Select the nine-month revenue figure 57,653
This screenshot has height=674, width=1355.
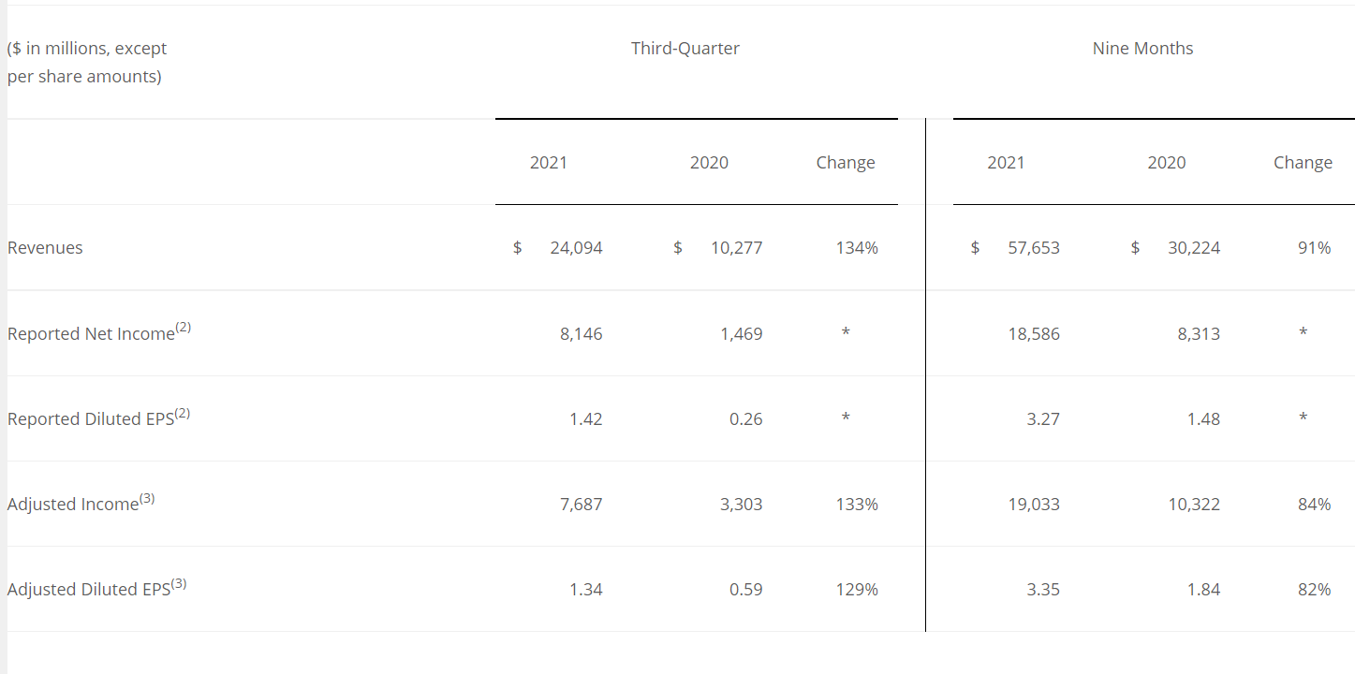click(x=1034, y=248)
